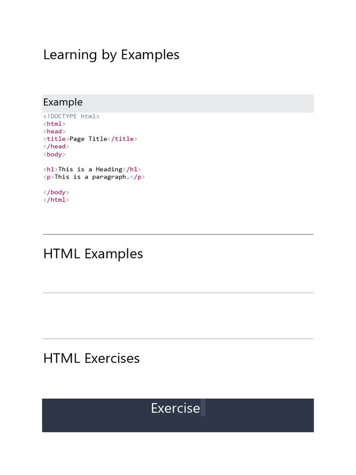This screenshot has height=475, width=356.
Task: Click the "HTML Exercises" heading
Action: tap(91, 358)
